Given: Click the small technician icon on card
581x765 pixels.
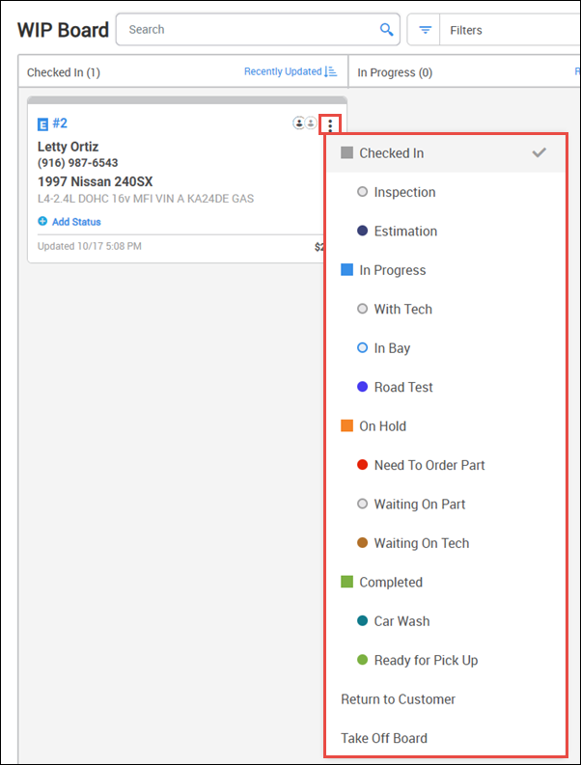Looking at the screenshot, I should 312,123.
